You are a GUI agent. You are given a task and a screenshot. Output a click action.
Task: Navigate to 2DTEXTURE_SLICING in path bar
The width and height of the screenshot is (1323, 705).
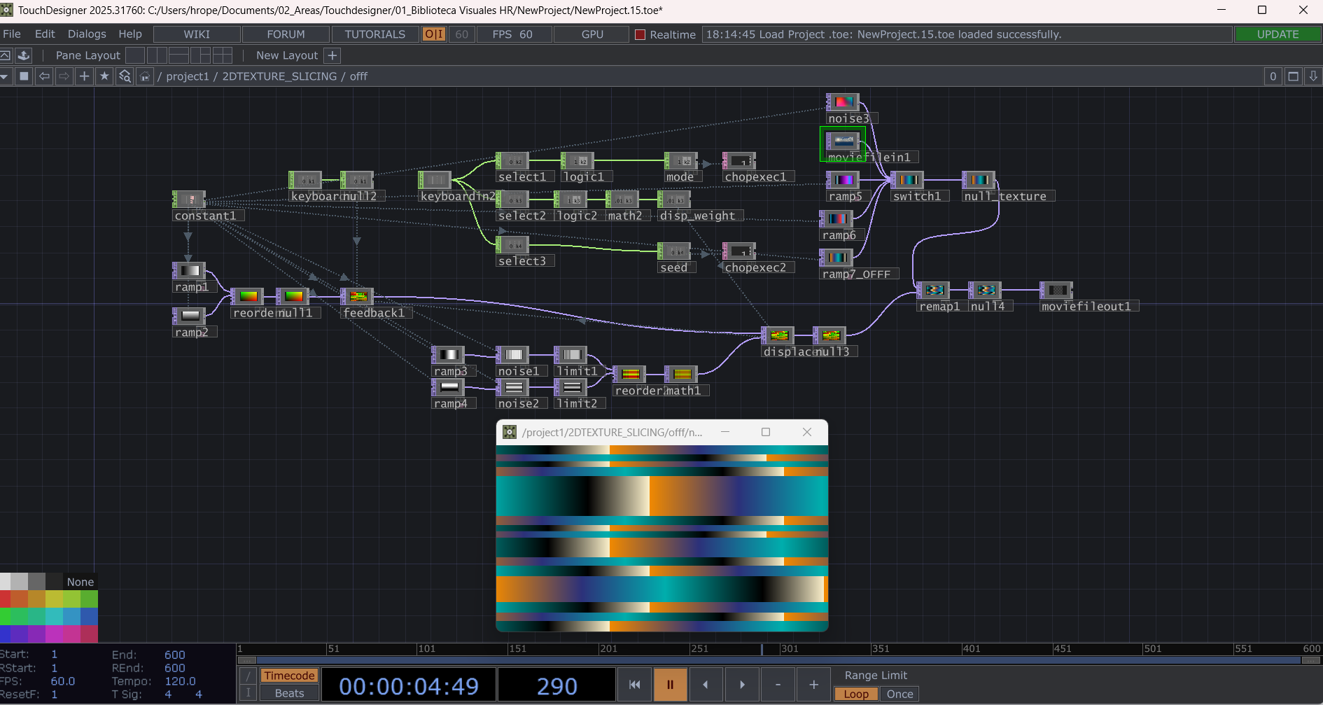(x=279, y=76)
